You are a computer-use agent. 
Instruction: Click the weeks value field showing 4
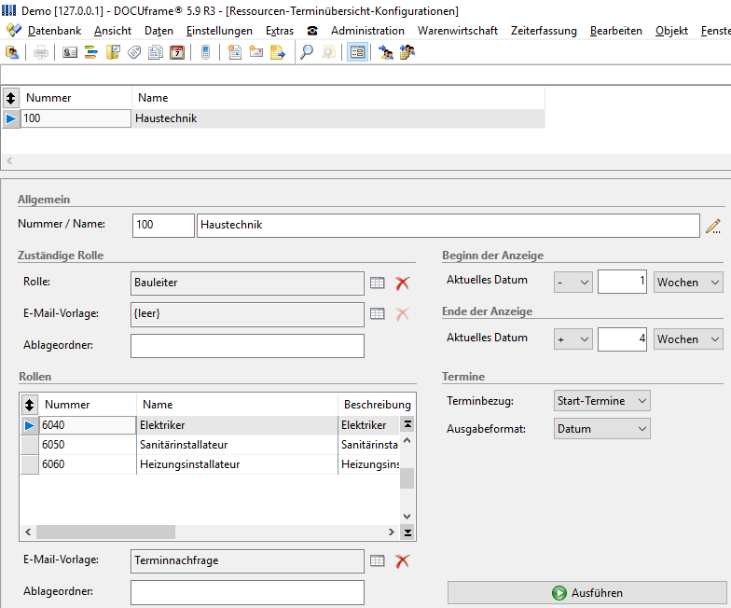pyautogui.click(x=622, y=339)
